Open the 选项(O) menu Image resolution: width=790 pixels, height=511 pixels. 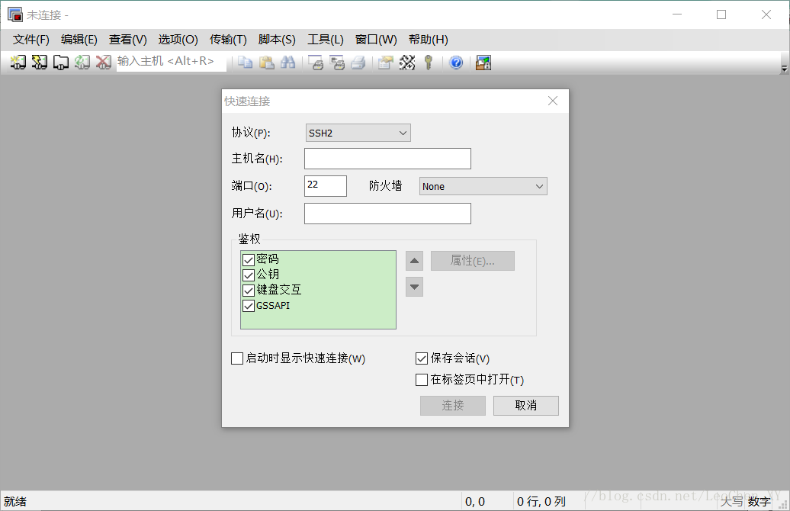[x=178, y=39]
